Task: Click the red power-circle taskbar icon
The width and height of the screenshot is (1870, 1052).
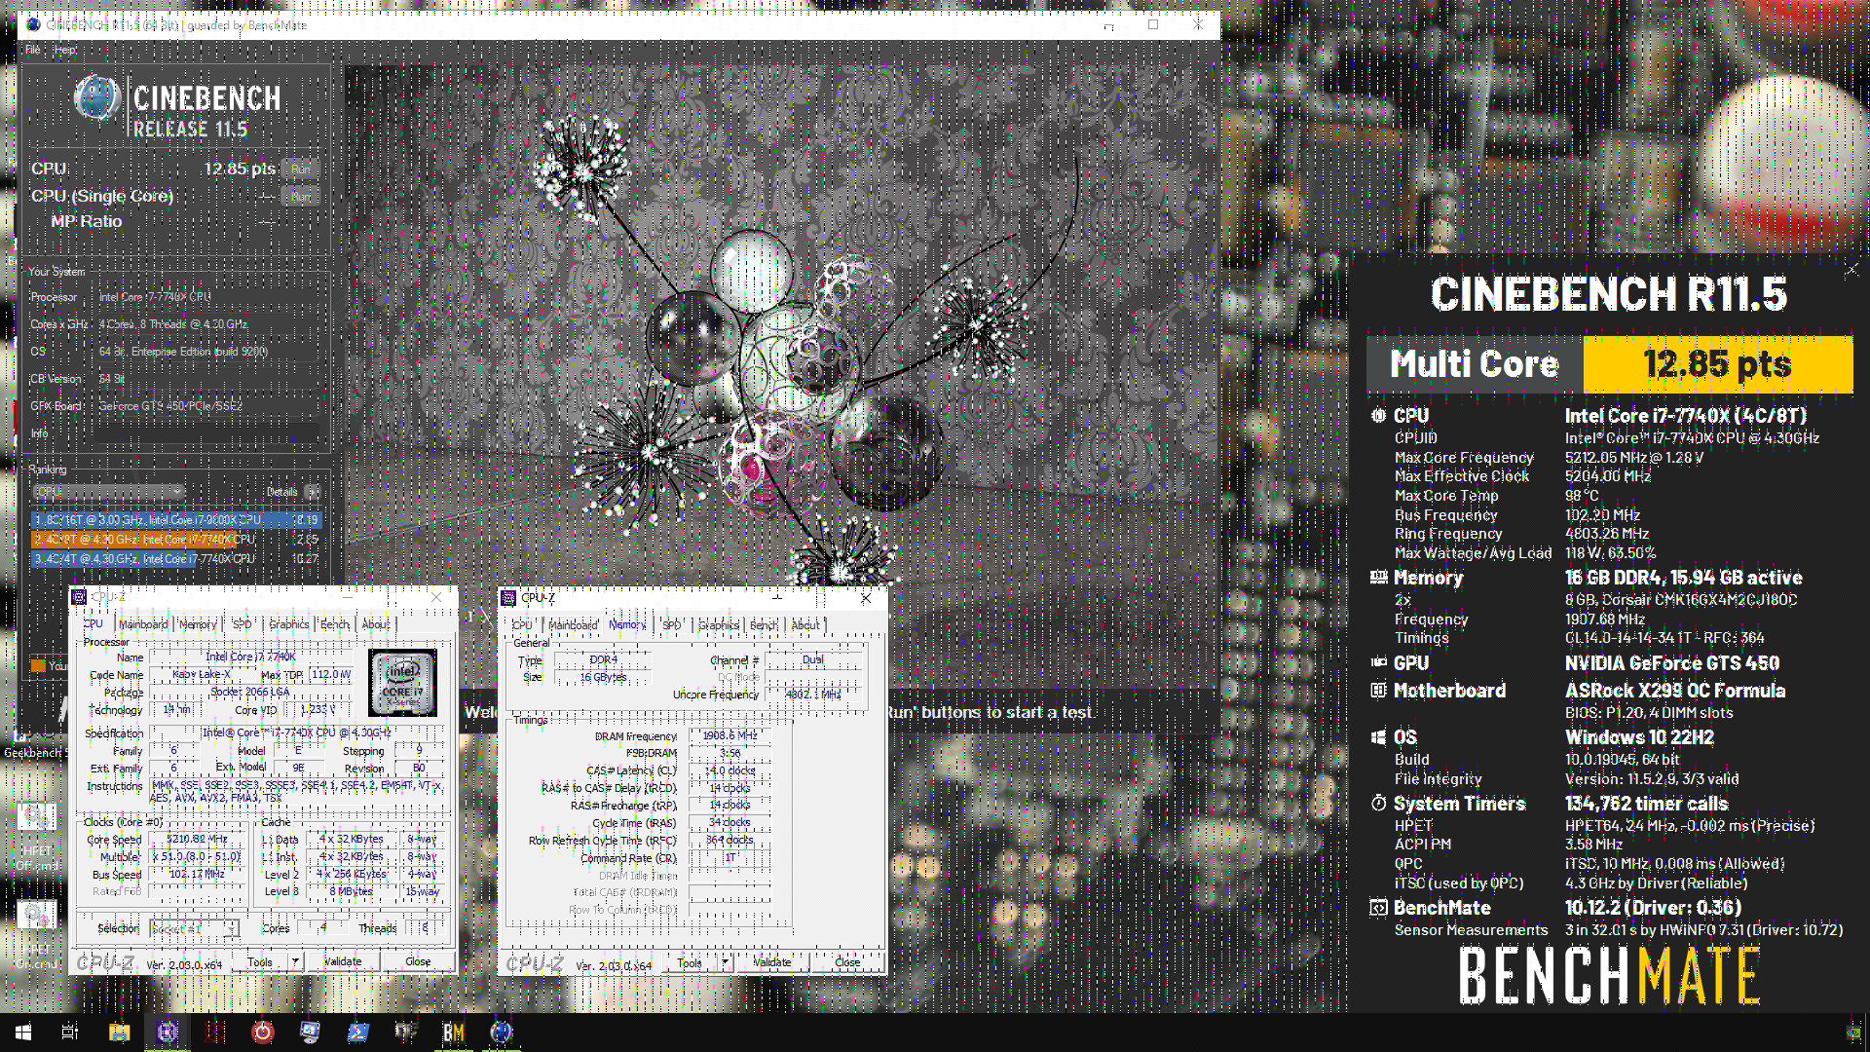Action: coord(262,1033)
